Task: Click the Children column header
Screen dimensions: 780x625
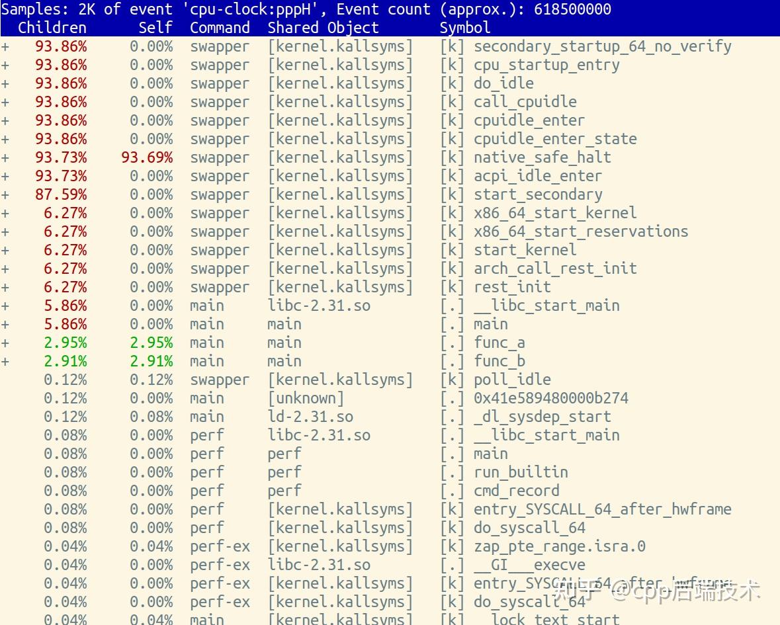Action: 52,28
